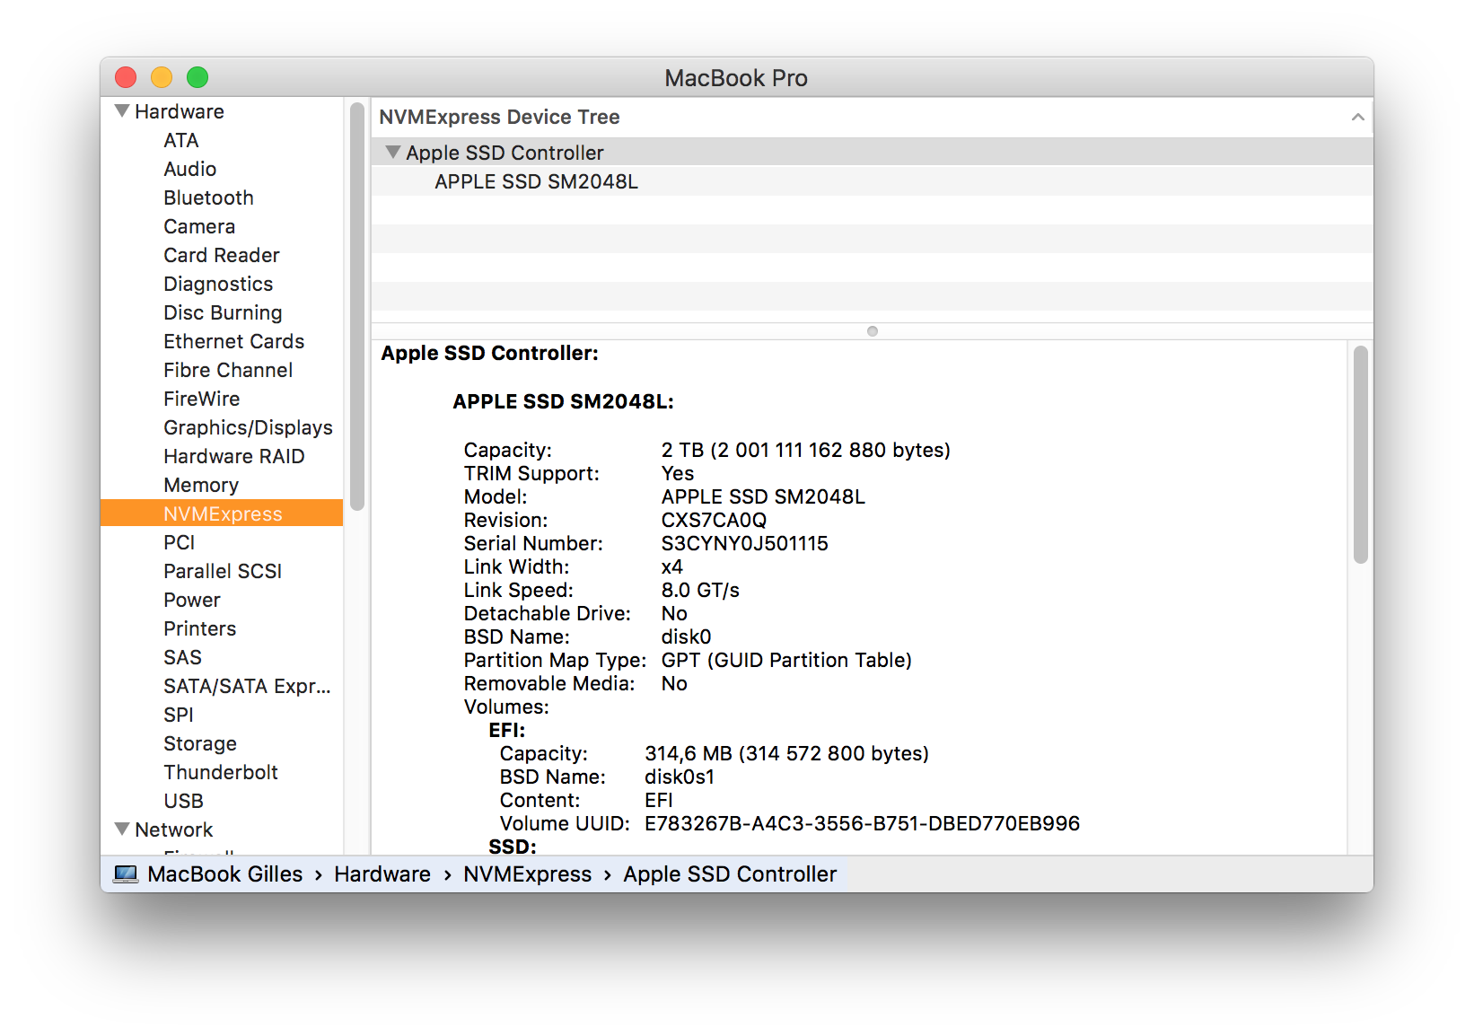This screenshot has height=1036, width=1474.
Task: Select Ethernet Cards entry
Action: pos(233,341)
